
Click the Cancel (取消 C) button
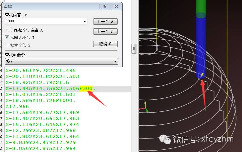click(105, 44)
